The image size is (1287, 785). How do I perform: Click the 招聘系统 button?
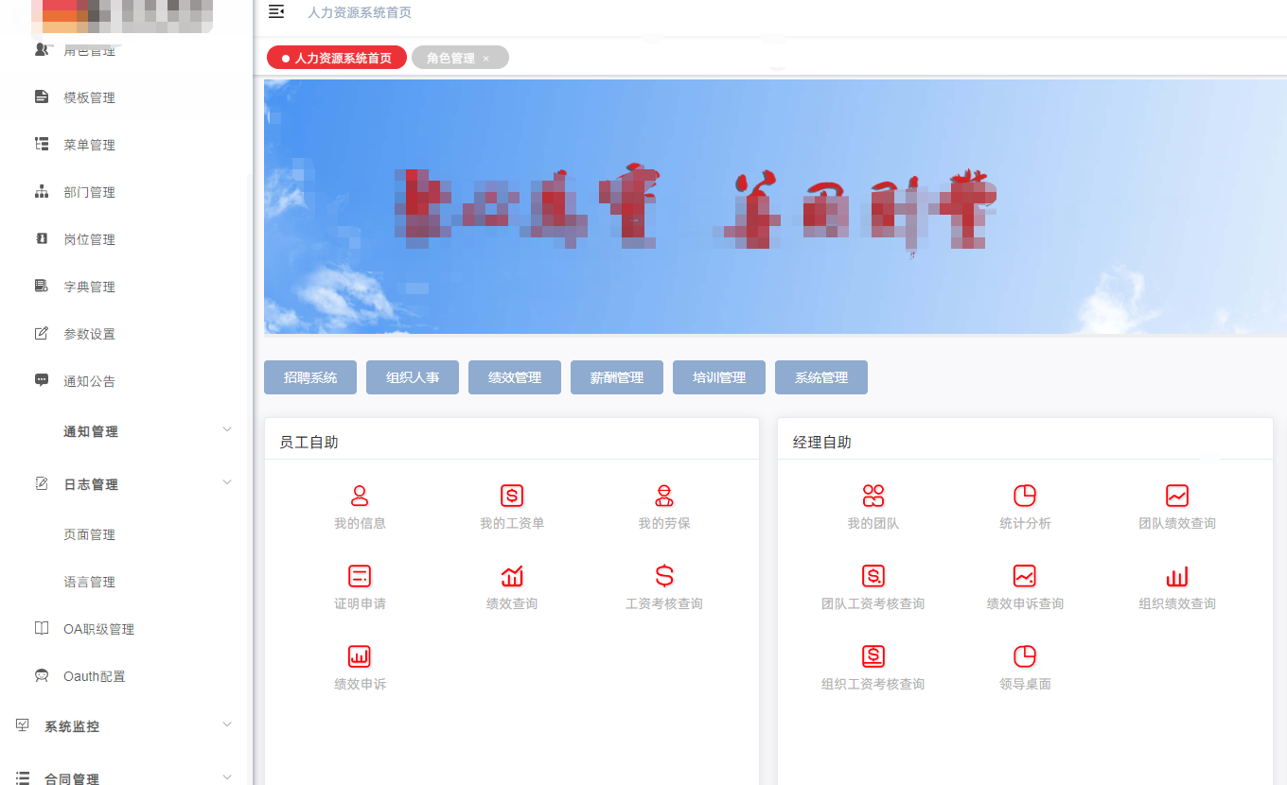click(x=310, y=377)
